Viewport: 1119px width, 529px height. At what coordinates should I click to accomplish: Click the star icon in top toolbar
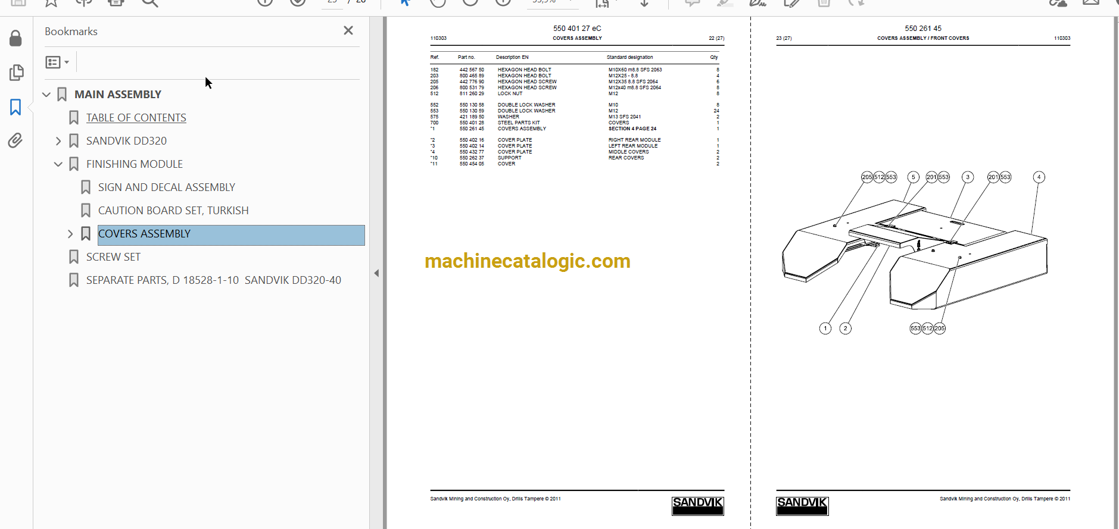pos(51,2)
